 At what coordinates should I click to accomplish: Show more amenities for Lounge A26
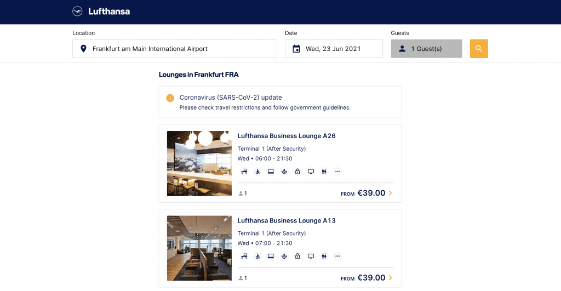tap(337, 172)
